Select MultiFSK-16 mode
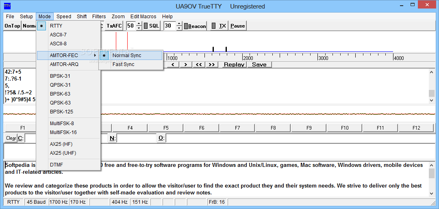The height and width of the screenshot is (209, 439). (68, 132)
